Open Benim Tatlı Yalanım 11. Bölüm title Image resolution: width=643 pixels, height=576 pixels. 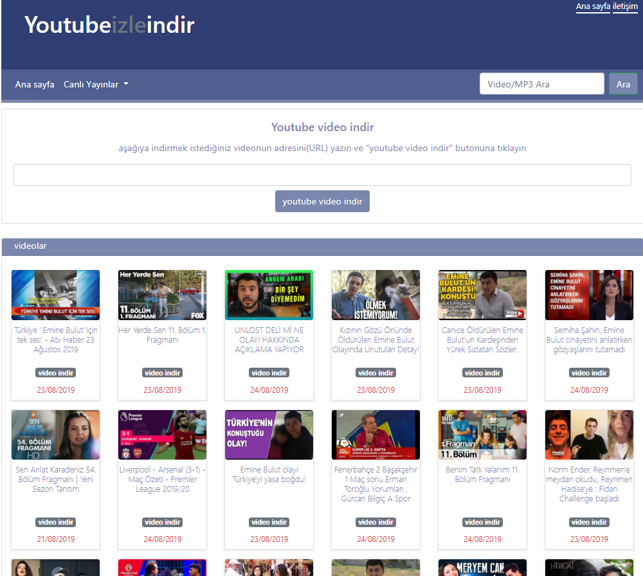coord(482,474)
